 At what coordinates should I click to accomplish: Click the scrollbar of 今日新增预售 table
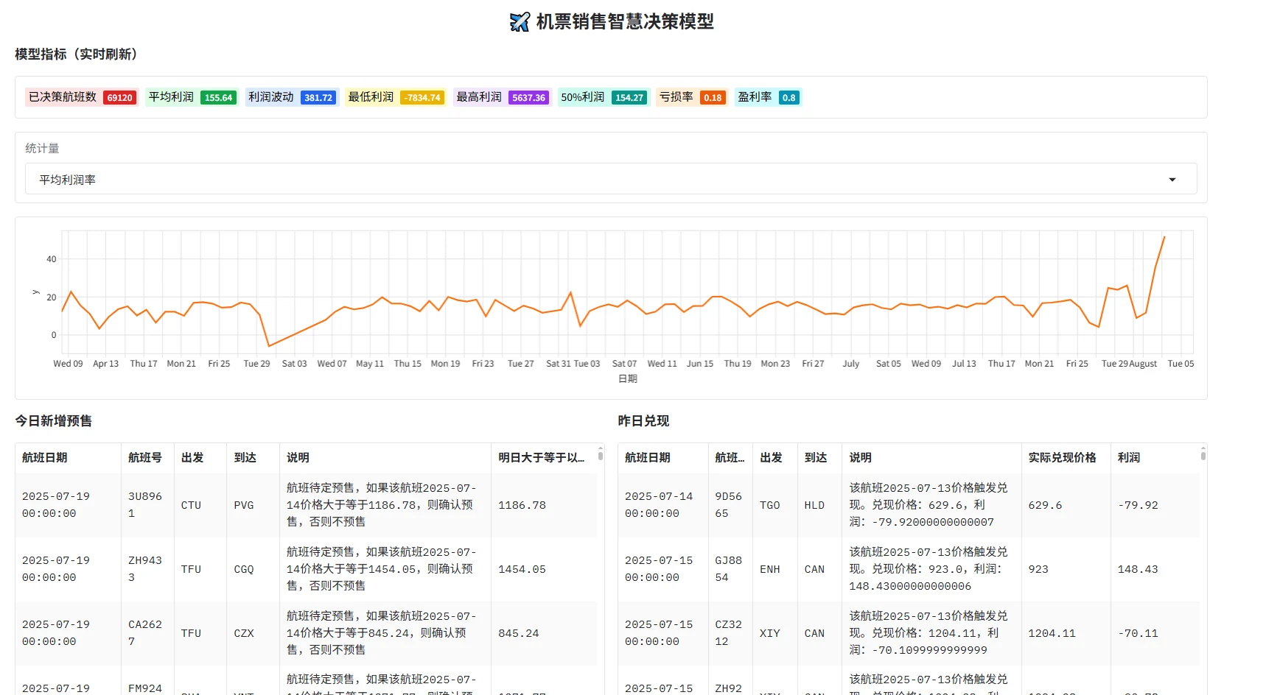601,455
